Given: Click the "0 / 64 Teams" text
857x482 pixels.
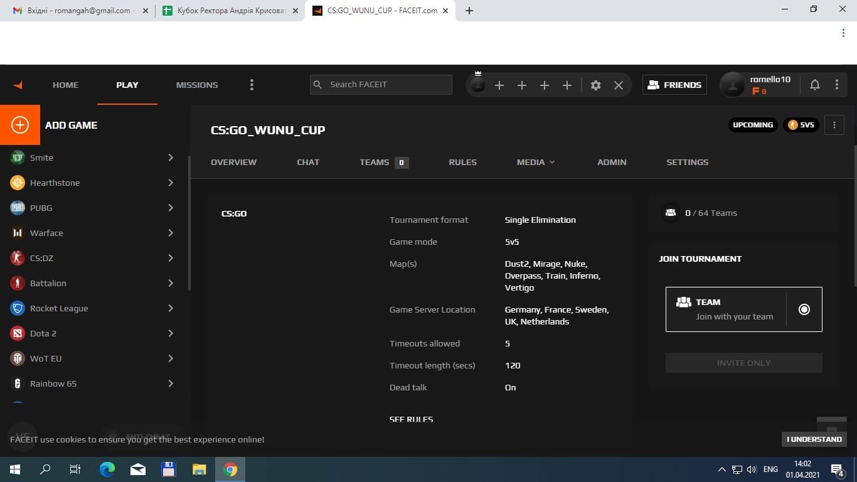Looking at the screenshot, I should tap(711, 213).
